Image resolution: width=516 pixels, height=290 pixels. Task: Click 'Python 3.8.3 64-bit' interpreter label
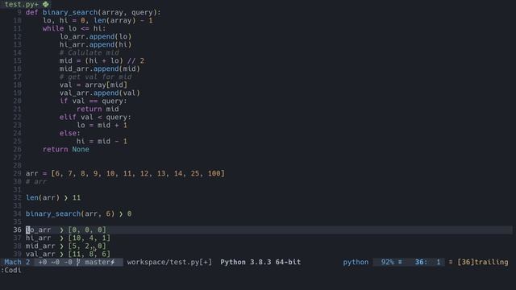[x=260, y=262]
